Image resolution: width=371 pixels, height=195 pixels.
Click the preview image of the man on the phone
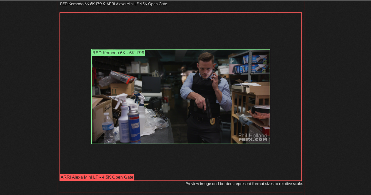(181, 97)
